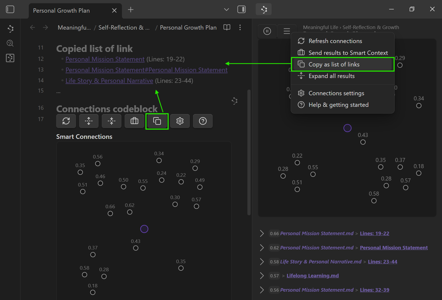Pause connections with the pause button
The image size is (442, 300).
267,31
